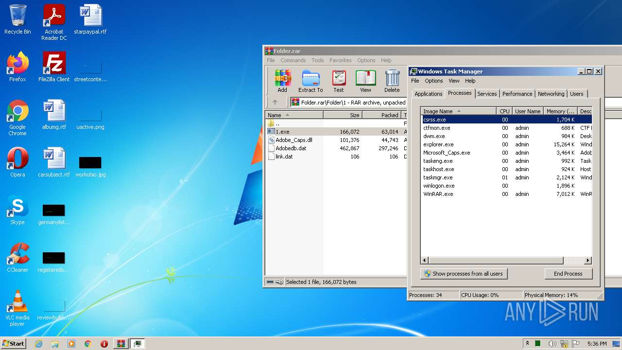The height and width of the screenshot is (350, 622).
Task: Open the Recycle Bin desktop icon
Action: (17, 19)
